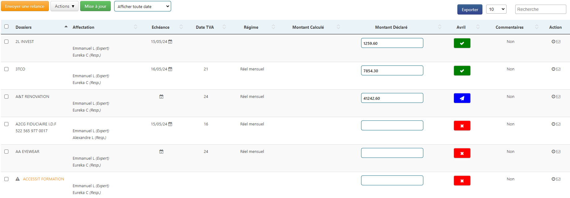Open the calendar icon for A&T RENOVATION échéance

pyautogui.click(x=161, y=97)
